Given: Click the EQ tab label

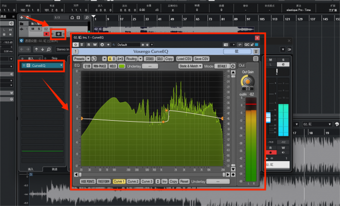Looking at the screenshot, I should click(x=77, y=65).
